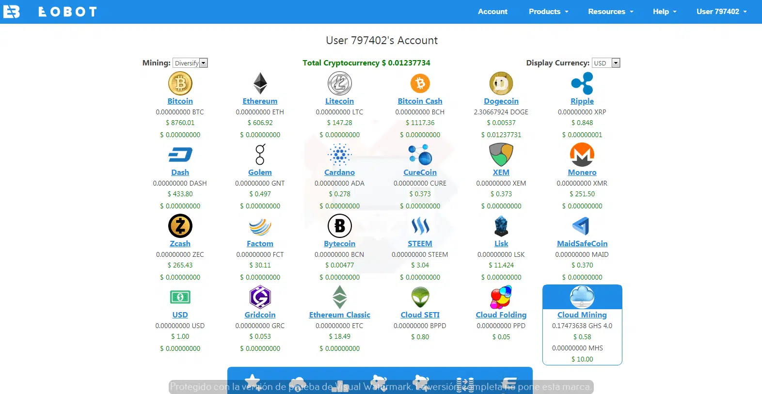Open the Mining Diversify dropdown
The width and height of the screenshot is (762, 394).
[190, 63]
